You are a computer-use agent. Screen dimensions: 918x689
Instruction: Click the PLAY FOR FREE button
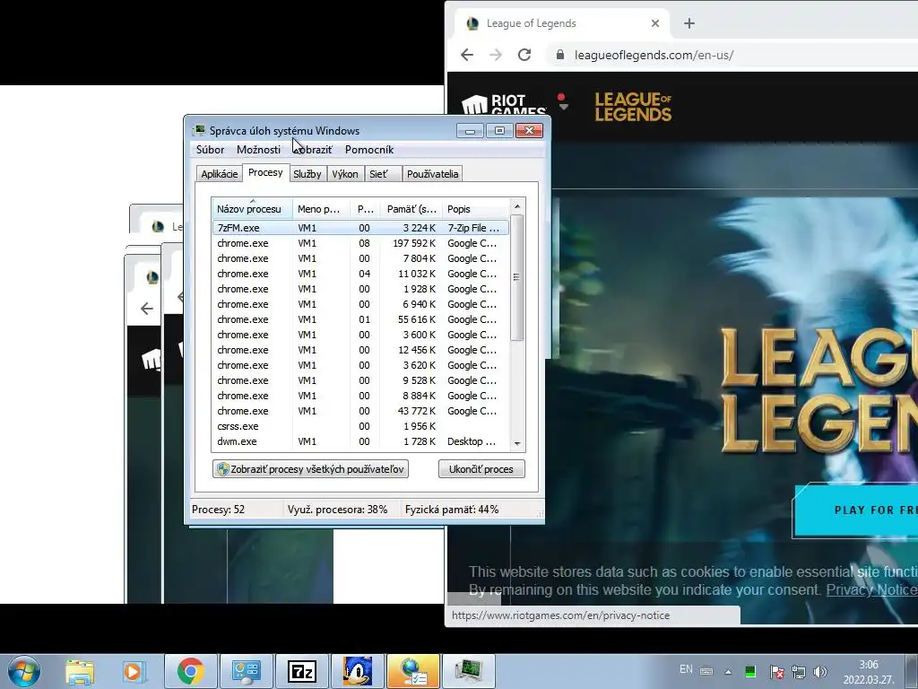tap(856, 510)
